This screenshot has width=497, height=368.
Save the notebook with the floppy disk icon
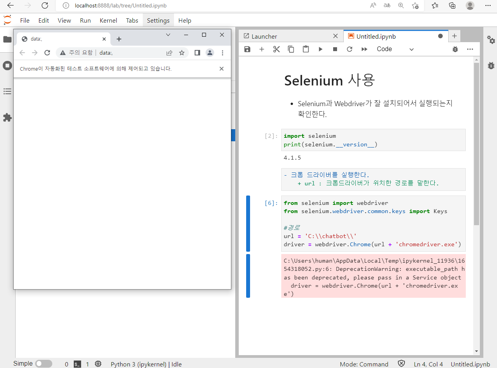[x=247, y=49]
